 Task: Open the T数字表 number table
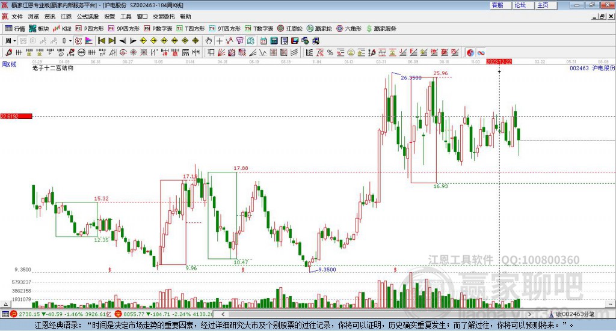(x=259, y=29)
